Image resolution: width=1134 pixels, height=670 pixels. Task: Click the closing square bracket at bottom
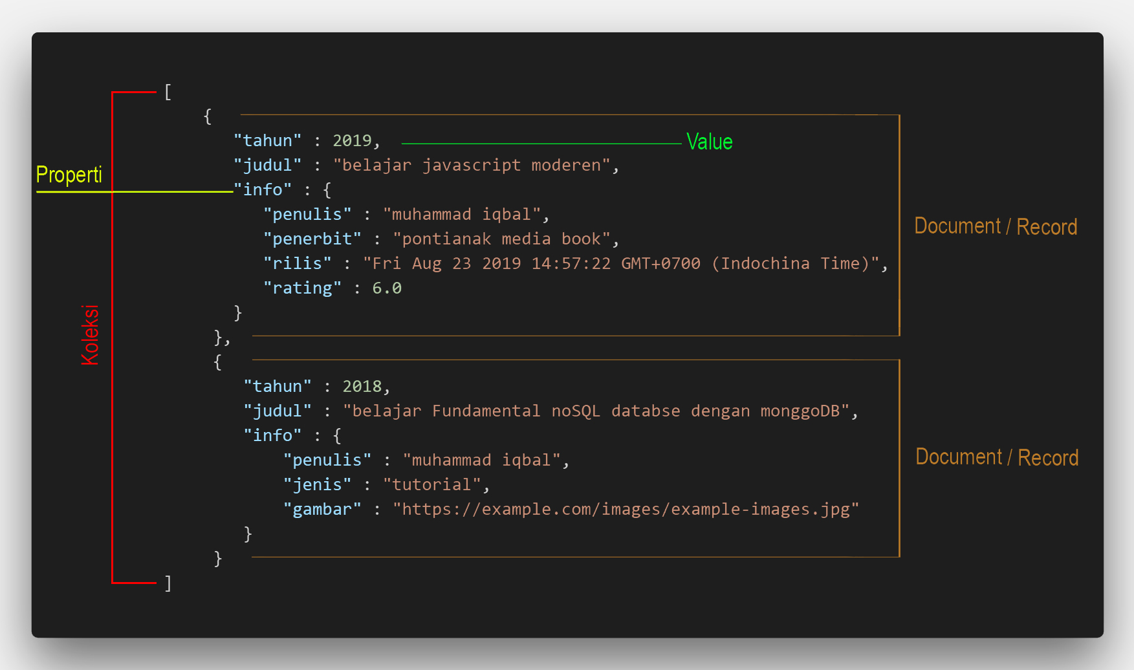(x=168, y=583)
